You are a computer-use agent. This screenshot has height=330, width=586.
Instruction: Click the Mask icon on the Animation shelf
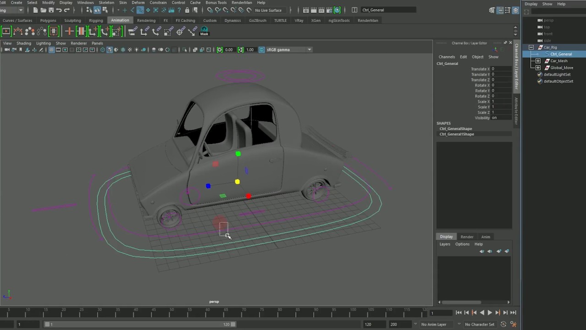204,31
